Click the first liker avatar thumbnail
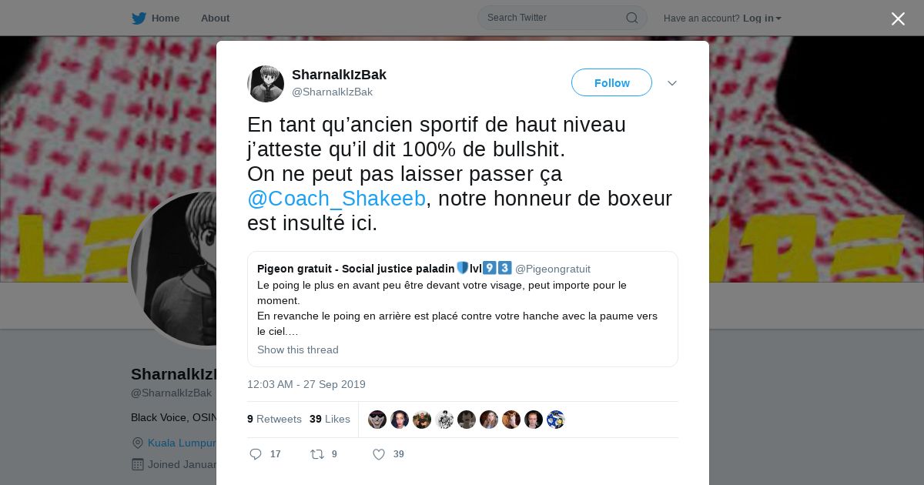 point(377,420)
